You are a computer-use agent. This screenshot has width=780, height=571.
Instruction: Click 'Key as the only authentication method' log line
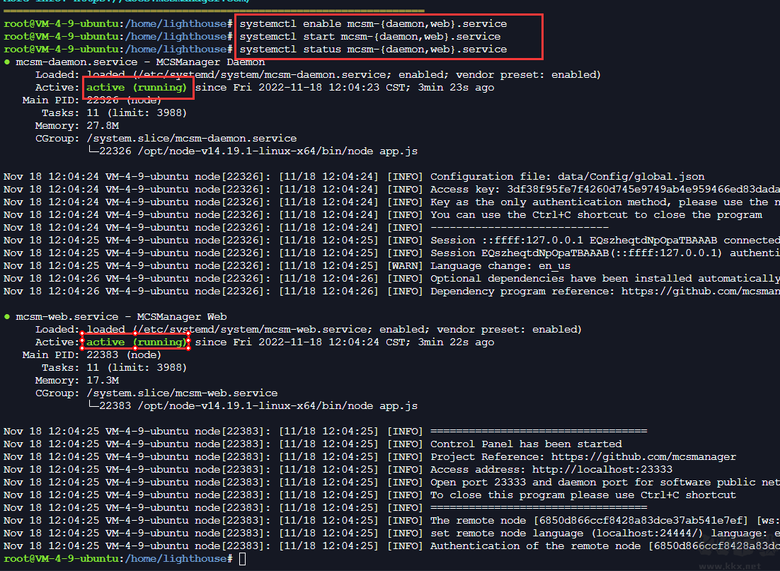605,202
